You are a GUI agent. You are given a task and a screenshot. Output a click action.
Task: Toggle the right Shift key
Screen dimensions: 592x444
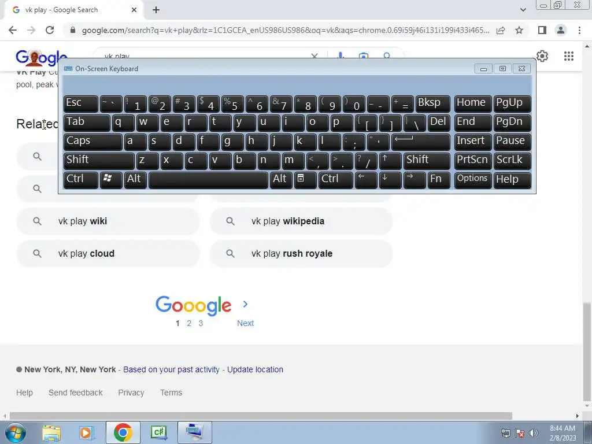427,161
